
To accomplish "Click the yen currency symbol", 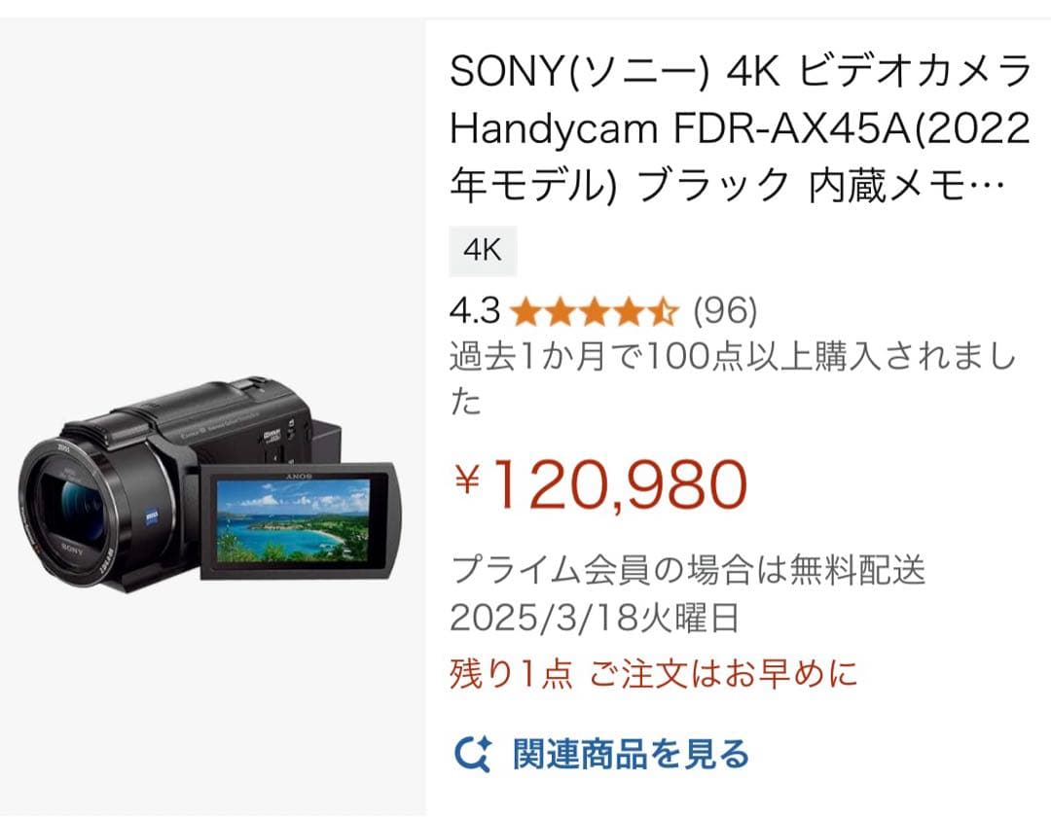I will click(x=468, y=480).
